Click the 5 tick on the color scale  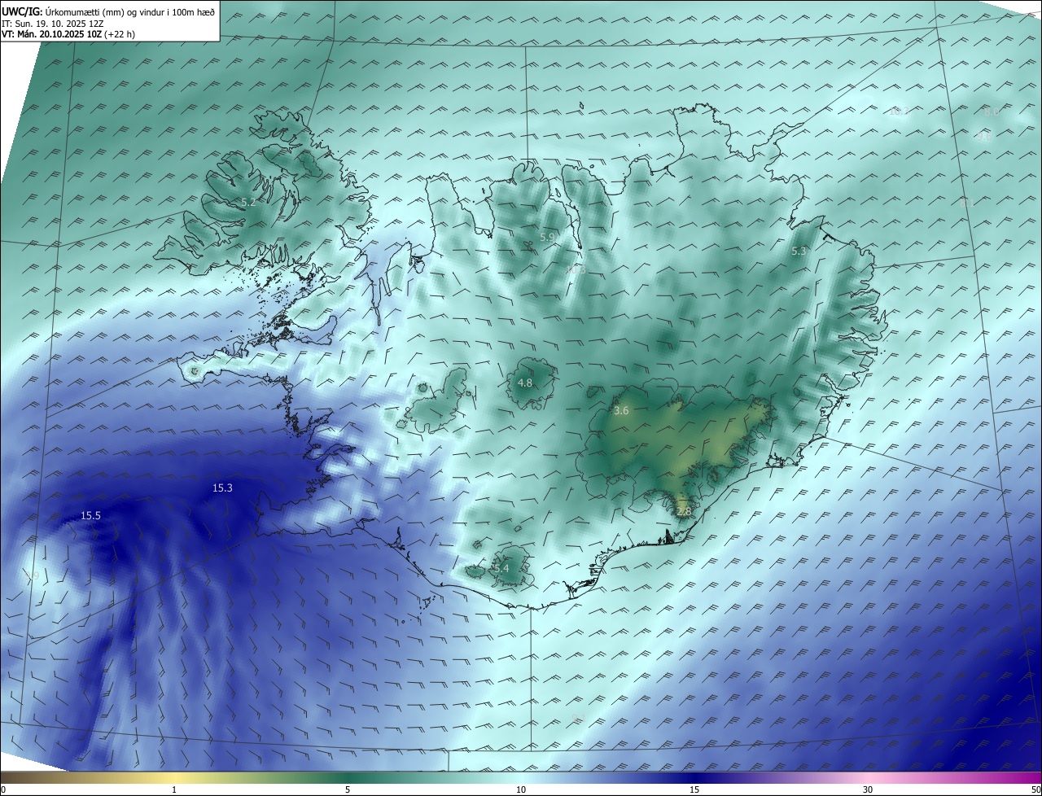pos(348,789)
